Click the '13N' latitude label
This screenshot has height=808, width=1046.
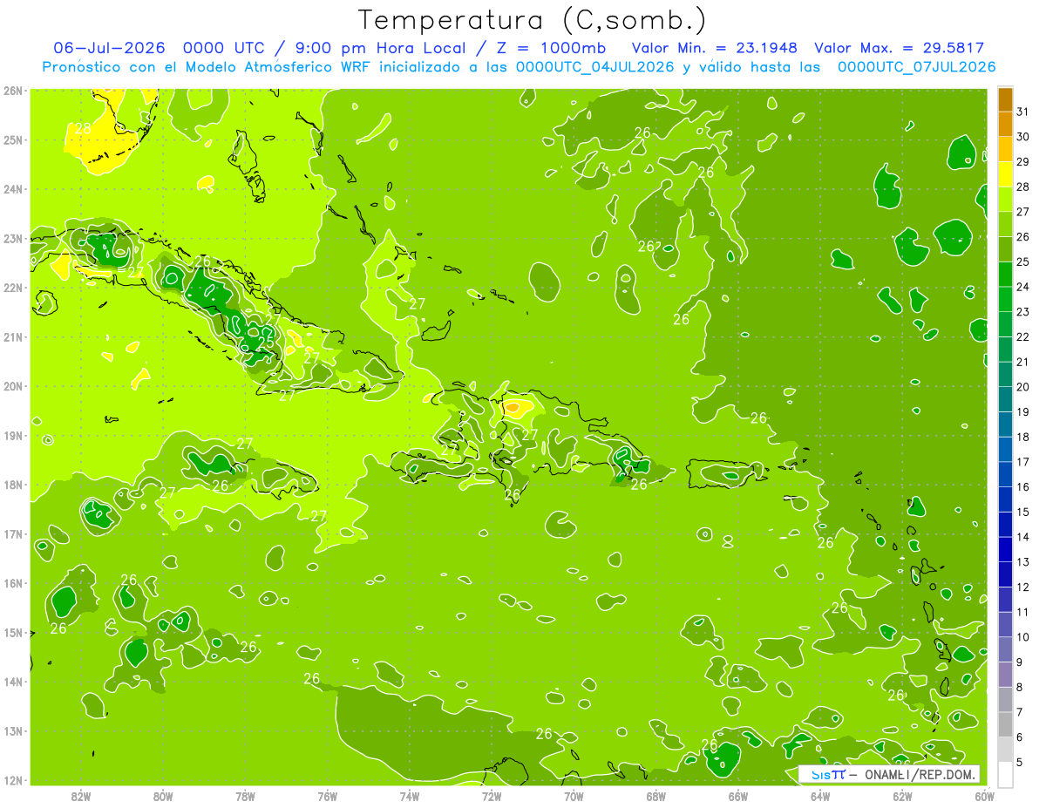13,730
